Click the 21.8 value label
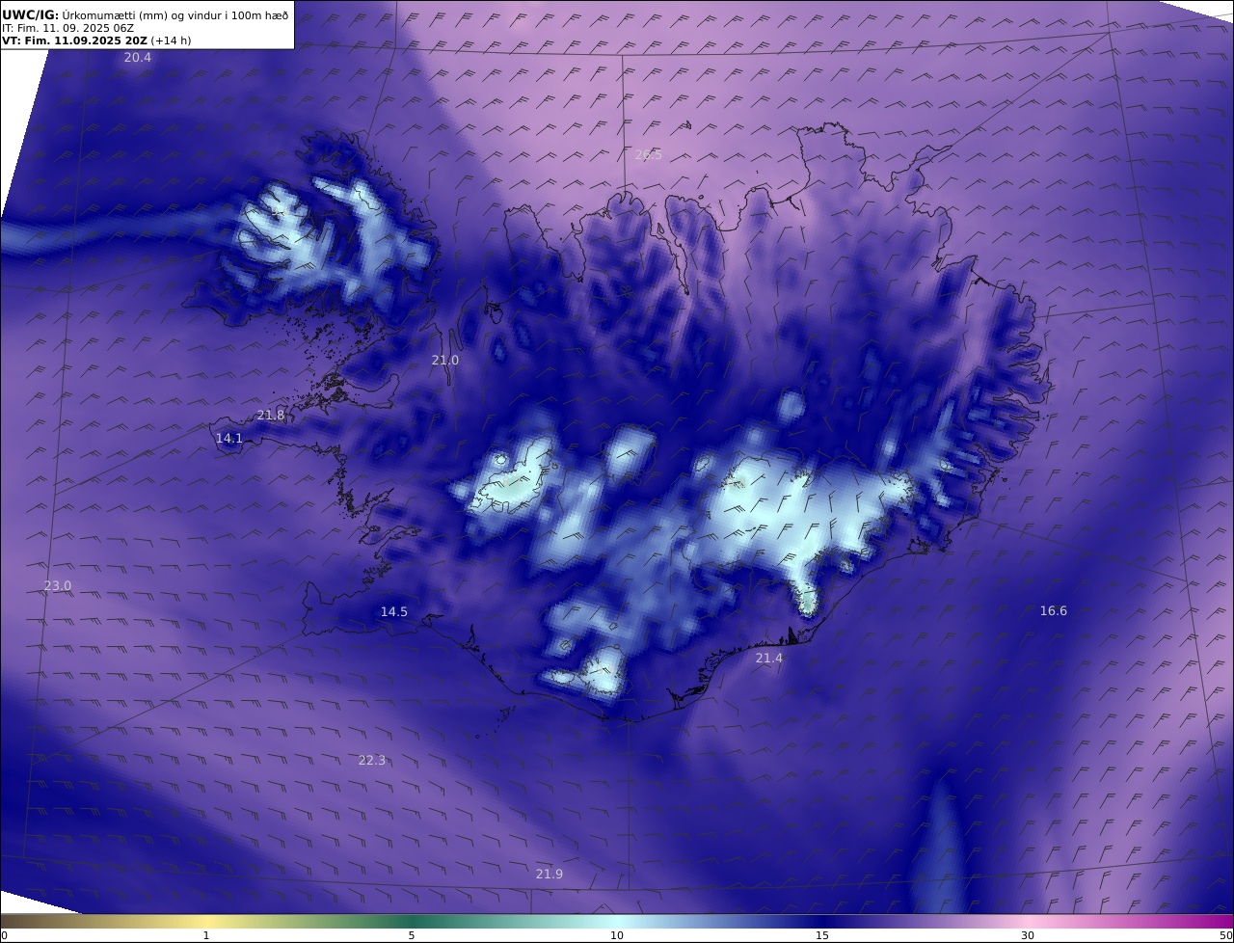 tap(271, 415)
